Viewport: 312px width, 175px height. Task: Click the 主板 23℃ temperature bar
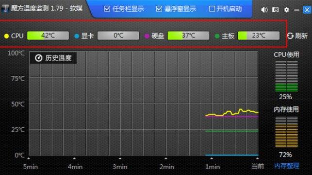pos(259,35)
